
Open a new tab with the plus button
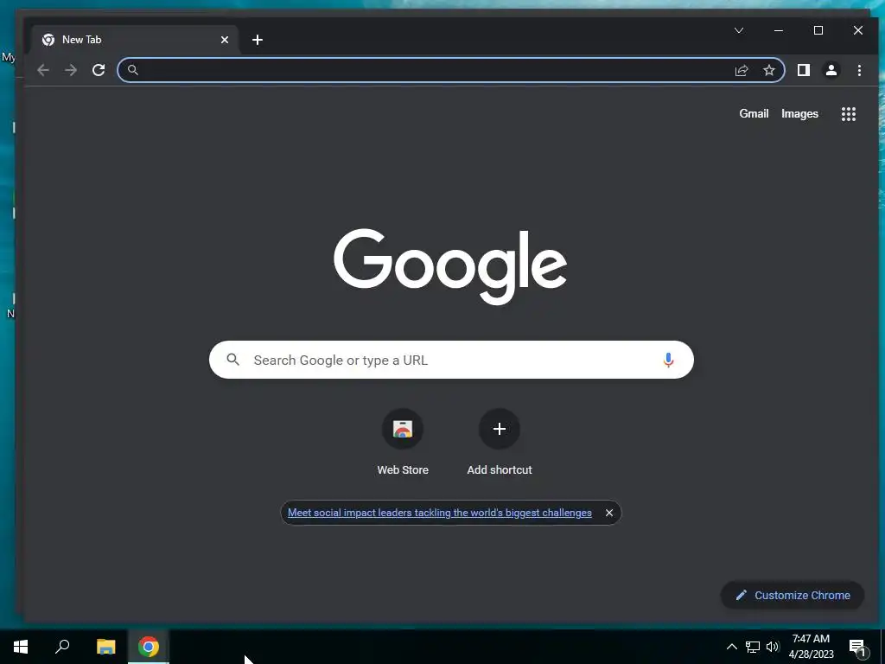tap(258, 40)
